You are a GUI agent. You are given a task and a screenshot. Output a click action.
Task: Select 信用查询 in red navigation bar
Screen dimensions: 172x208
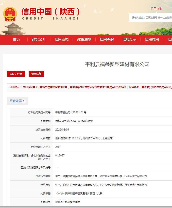point(107,39)
